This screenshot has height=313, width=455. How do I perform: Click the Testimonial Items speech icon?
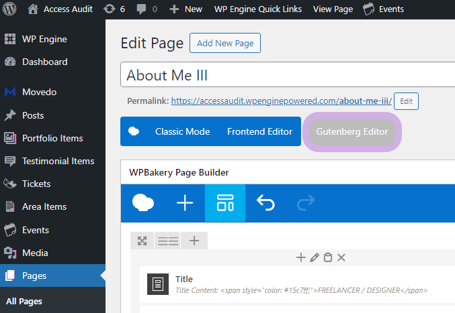tap(10, 161)
